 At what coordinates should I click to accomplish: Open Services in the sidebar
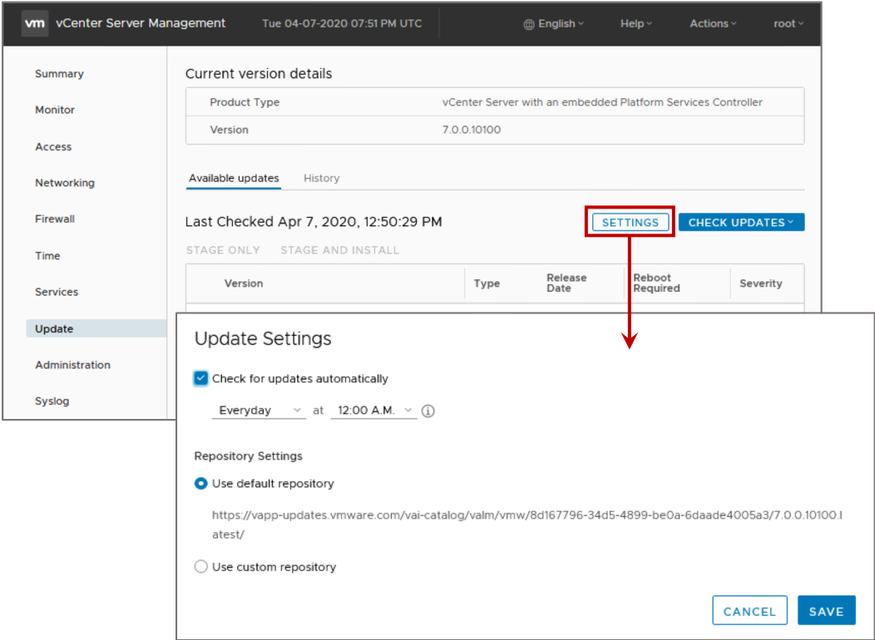coord(57,292)
